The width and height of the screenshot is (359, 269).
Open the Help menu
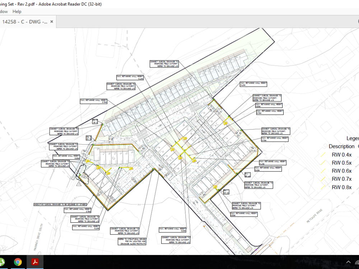(17, 11)
